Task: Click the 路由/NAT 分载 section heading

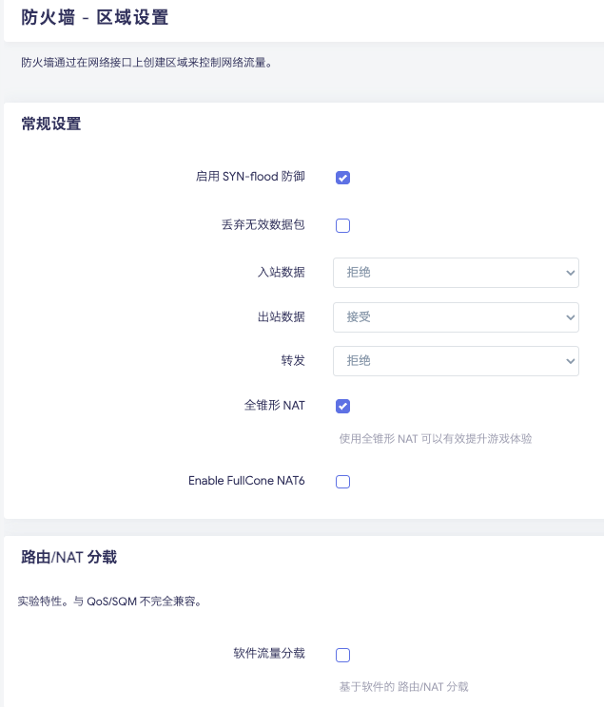Action: [x=68, y=557]
